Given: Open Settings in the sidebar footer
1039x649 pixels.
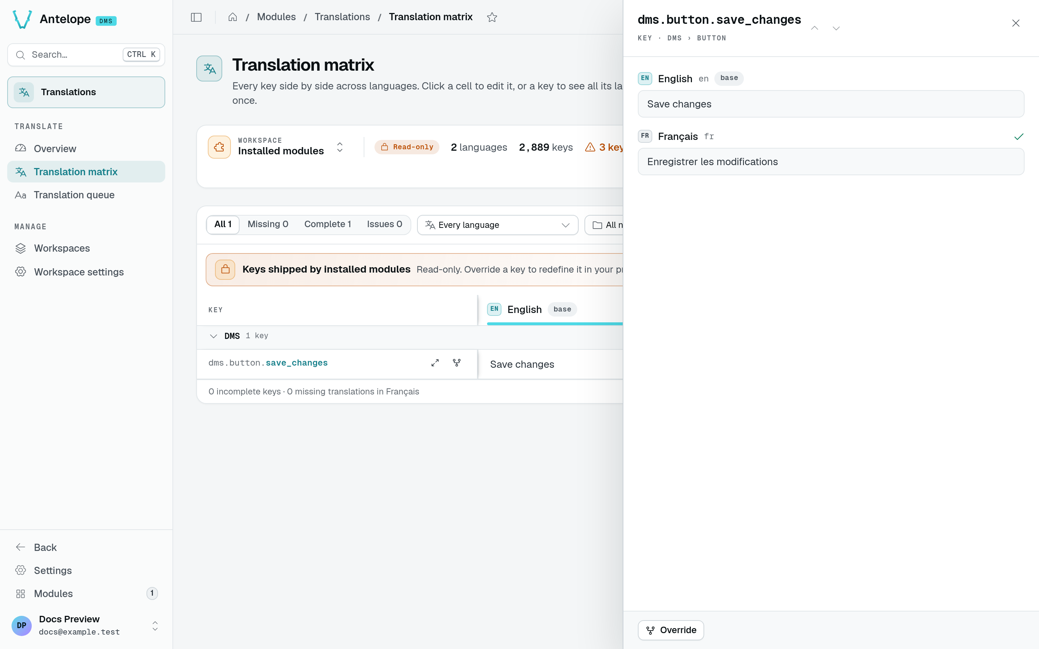Looking at the screenshot, I should pos(86,570).
